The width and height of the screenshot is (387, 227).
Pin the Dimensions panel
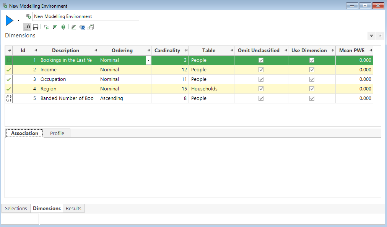click(x=371, y=35)
